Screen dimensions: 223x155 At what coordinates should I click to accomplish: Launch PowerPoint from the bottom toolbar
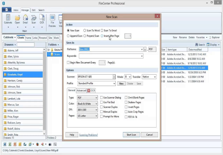15,144
